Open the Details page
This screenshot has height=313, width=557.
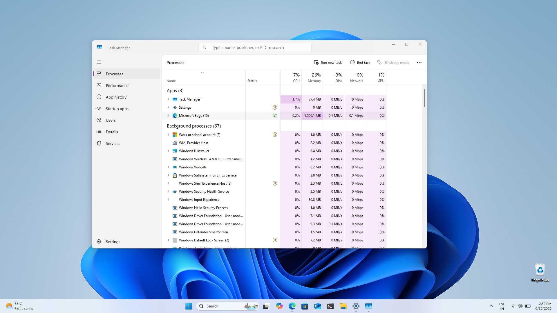click(127, 132)
